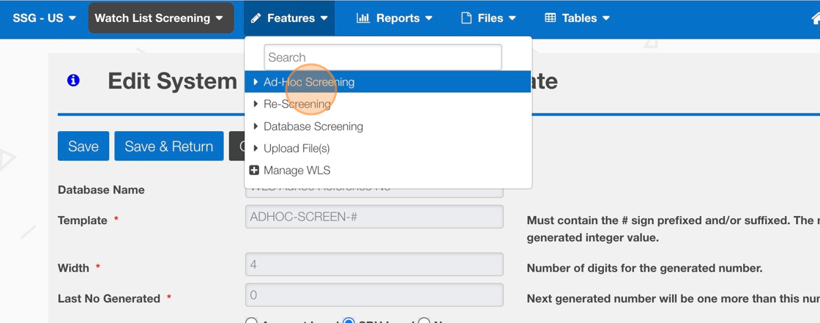Expand the Re-Screening submenu arrow
This screenshot has height=323, width=820.
[256, 104]
